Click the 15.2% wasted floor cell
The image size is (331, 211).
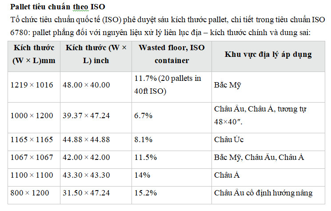[x=145, y=193]
